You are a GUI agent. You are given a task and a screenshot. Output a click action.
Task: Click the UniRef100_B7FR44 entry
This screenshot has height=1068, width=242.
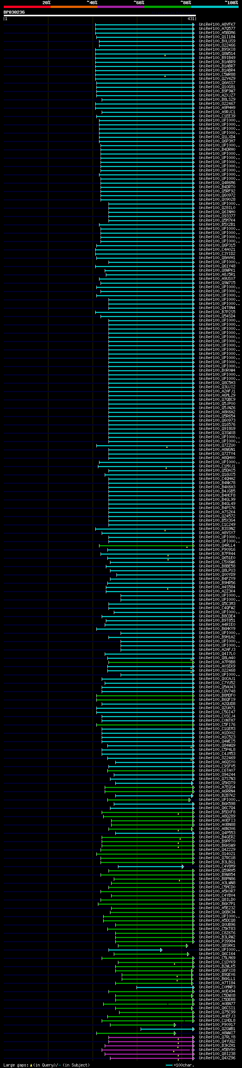(217, 554)
